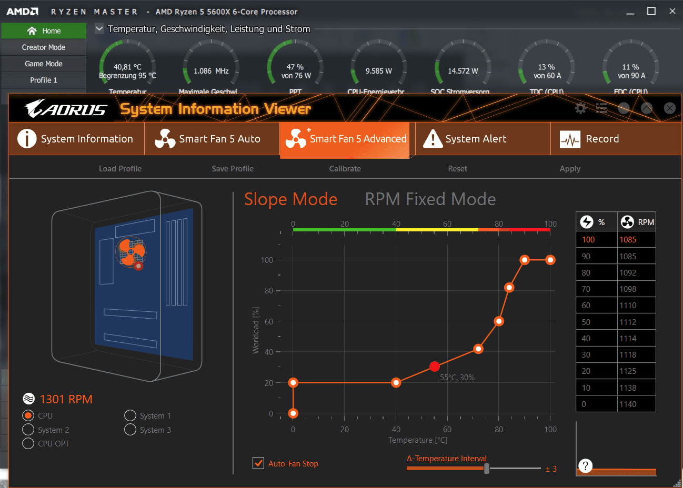Click the red 55°C, 30% curve point
This screenshot has height=488, width=683.
[435, 367]
